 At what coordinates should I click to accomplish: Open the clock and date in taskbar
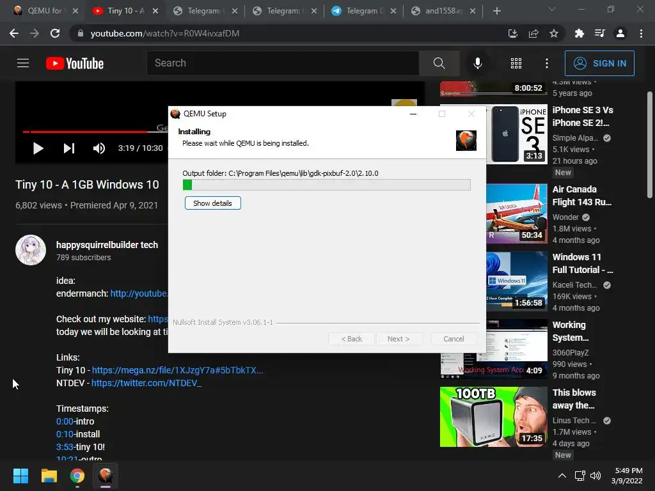coord(627,476)
